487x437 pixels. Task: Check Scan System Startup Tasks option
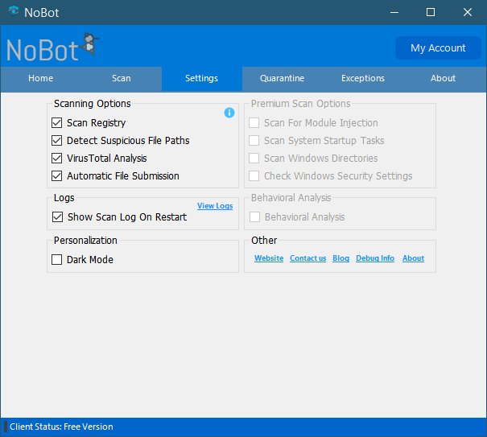(x=254, y=140)
